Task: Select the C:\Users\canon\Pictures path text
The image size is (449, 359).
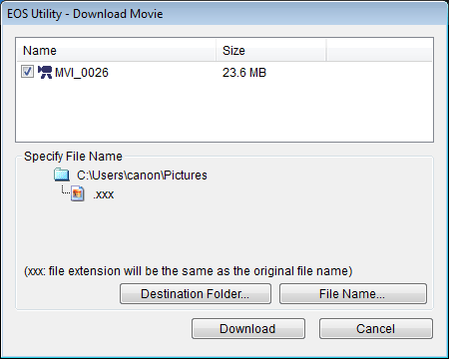Action: pos(142,176)
